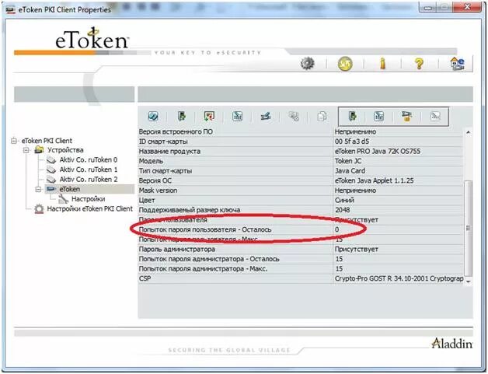Click the token icon next to eToken

click(x=51, y=189)
